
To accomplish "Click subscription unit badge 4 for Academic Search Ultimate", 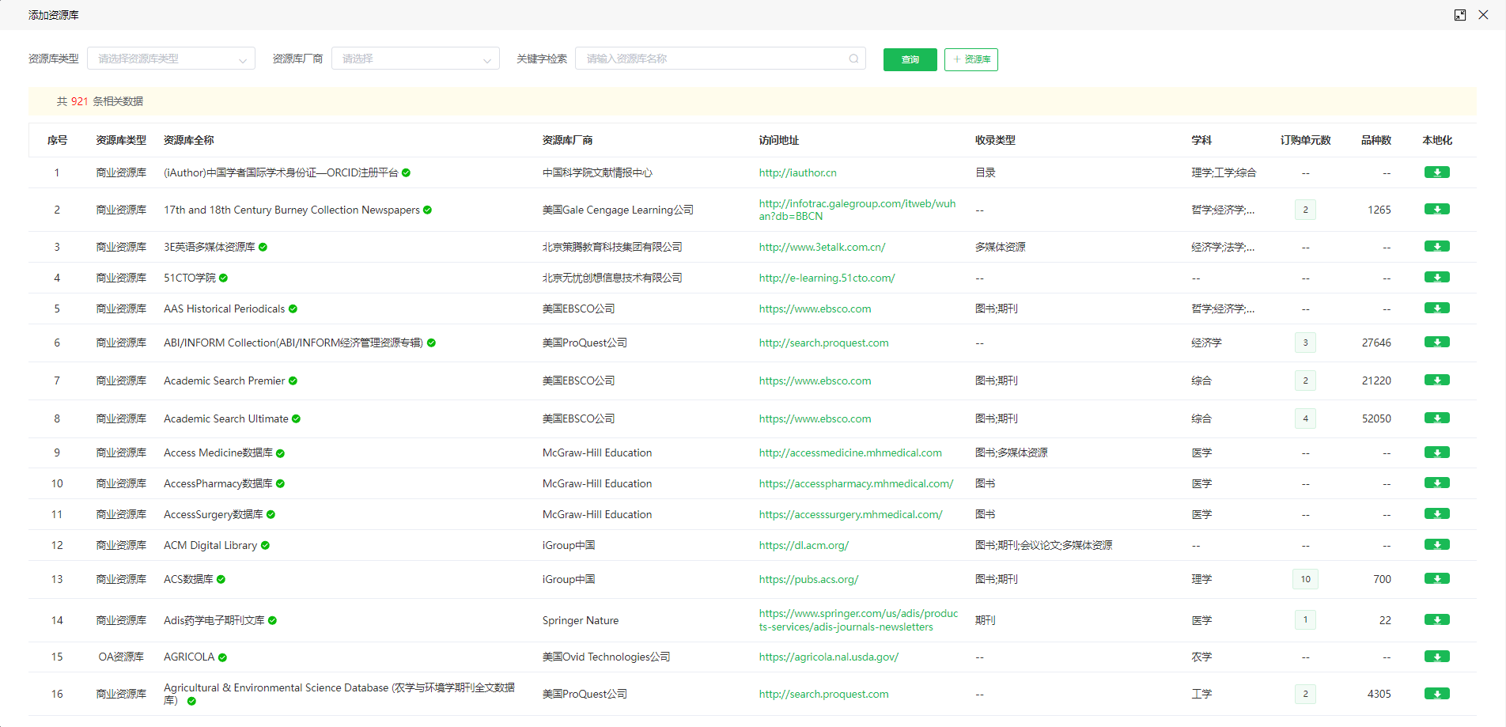I will 1305,418.
